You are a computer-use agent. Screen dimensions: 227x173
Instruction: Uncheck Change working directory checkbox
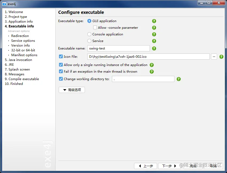click(61, 79)
